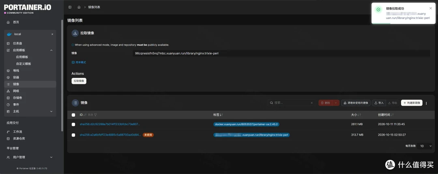The height and width of the screenshot is (174, 438).
Task: Click the 事件 clock icon
Action: coord(8,105)
